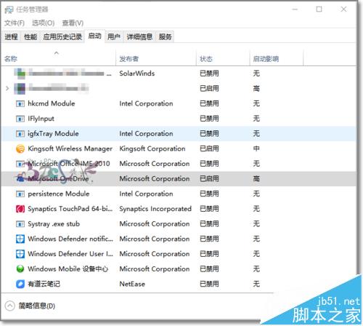The width and height of the screenshot is (363, 326).
Task: Click the Windows Defender User Interface shield icon
Action: point(20,254)
